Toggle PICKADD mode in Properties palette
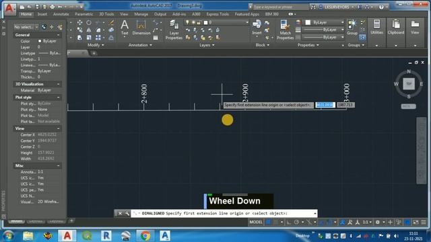Screen dimensions: 431x242 (44, 27)
